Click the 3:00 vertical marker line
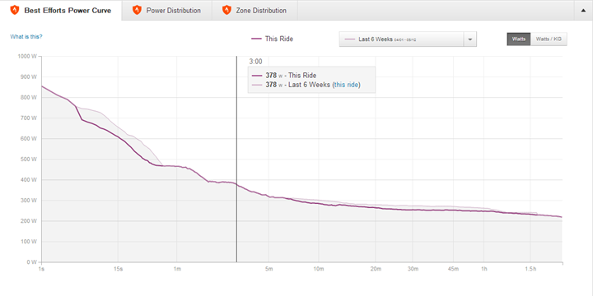Viewport: 593px width, 296px height. pos(236,159)
